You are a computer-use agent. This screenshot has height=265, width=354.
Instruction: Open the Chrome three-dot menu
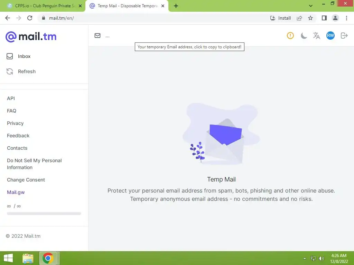pos(346,18)
